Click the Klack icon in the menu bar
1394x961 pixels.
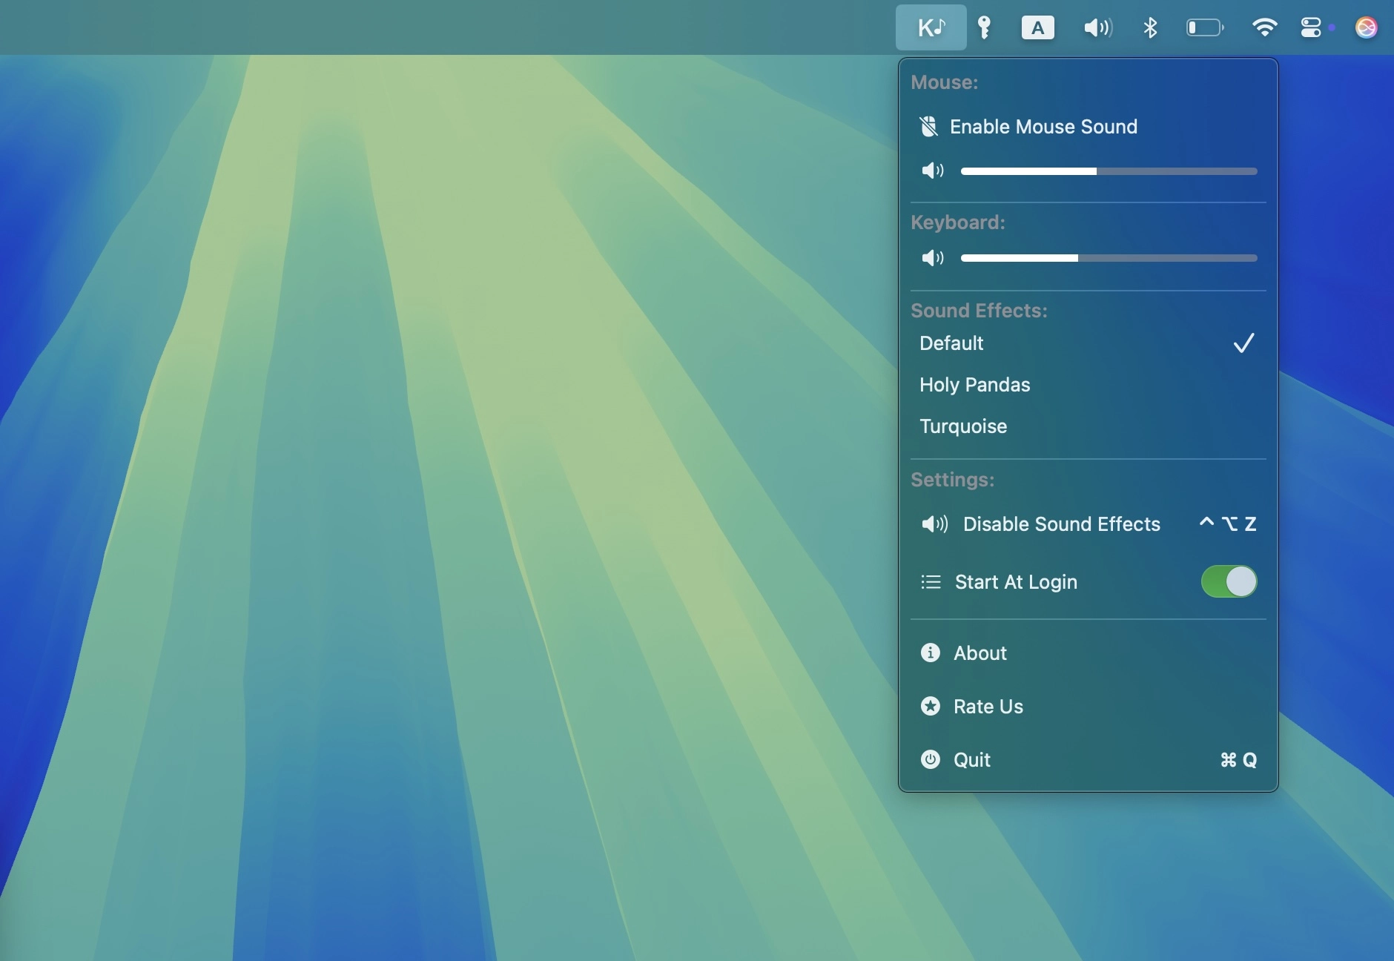[x=931, y=27]
